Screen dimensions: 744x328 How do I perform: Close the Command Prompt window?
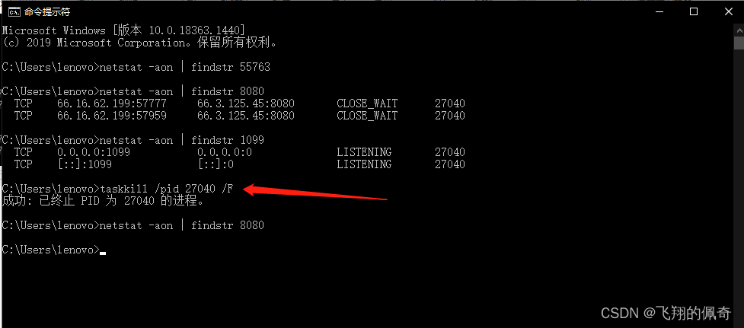[x=728, y=12]
